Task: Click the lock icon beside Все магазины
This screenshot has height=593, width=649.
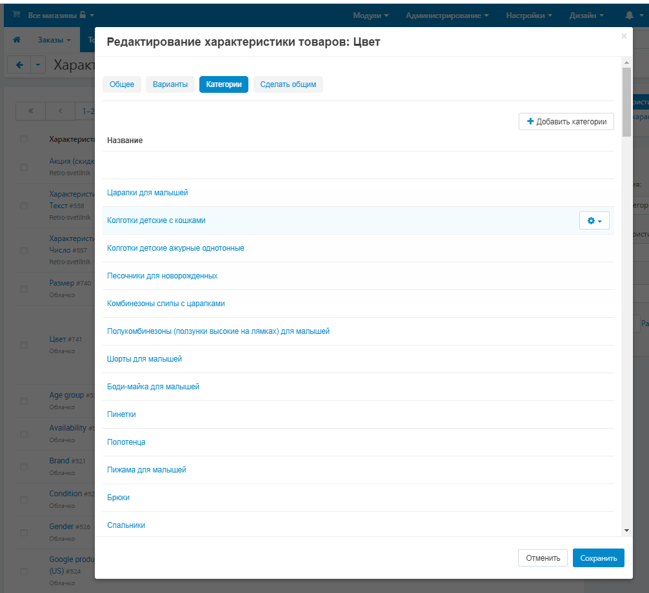Action: [x=83, y=14]
